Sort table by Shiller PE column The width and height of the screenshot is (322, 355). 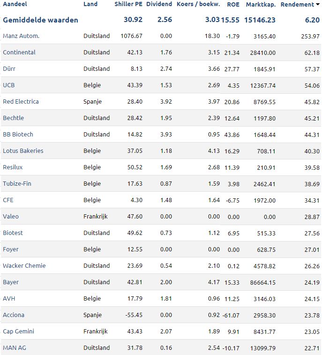pos(128,4)
